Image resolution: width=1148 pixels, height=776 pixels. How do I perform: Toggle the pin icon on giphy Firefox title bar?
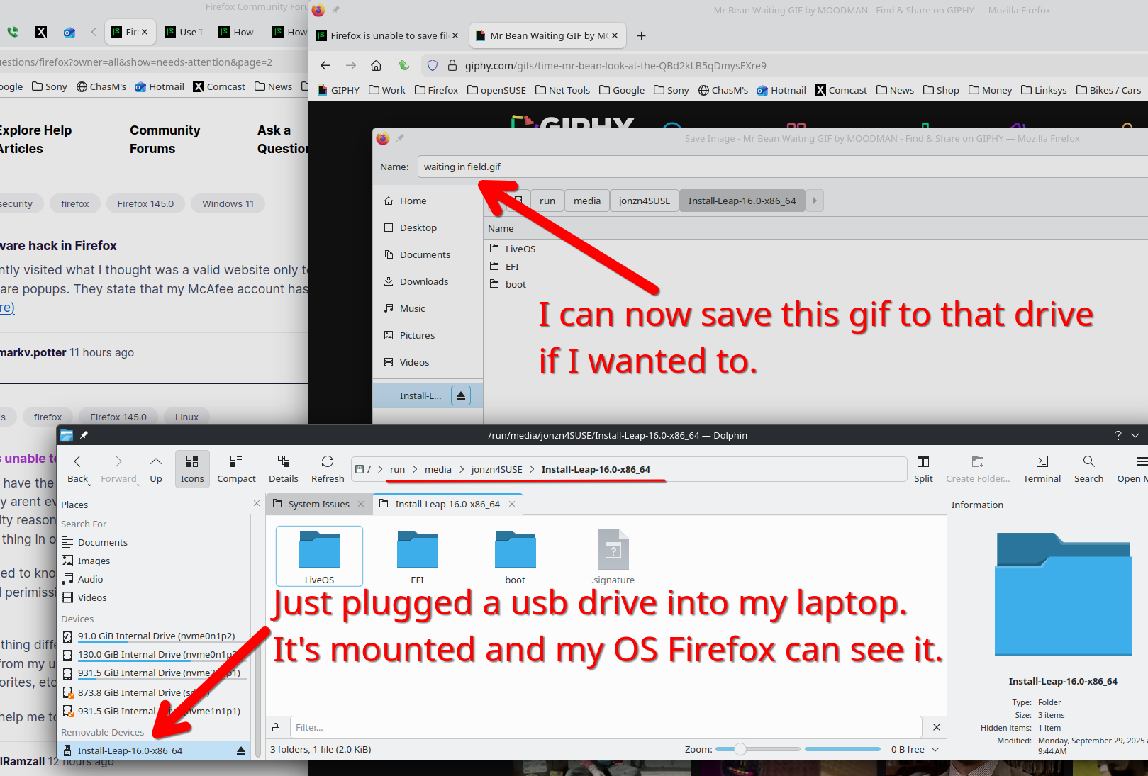(x=335, y=10)
